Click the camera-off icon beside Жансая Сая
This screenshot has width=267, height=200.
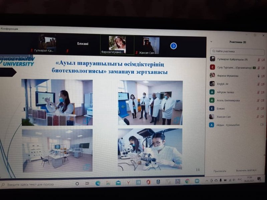[263, 117]
